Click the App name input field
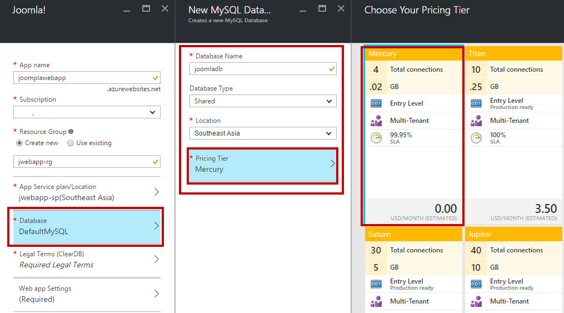Image resolution: width=564 pixels, height=313 pixels. click(87, 78)
